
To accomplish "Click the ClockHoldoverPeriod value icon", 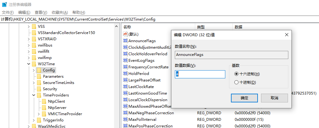I will tap(125, 54).
